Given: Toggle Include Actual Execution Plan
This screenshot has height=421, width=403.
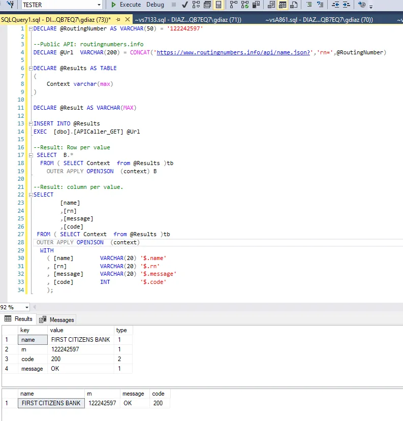Looking at the screenshot, I should (x=233, y=5).
